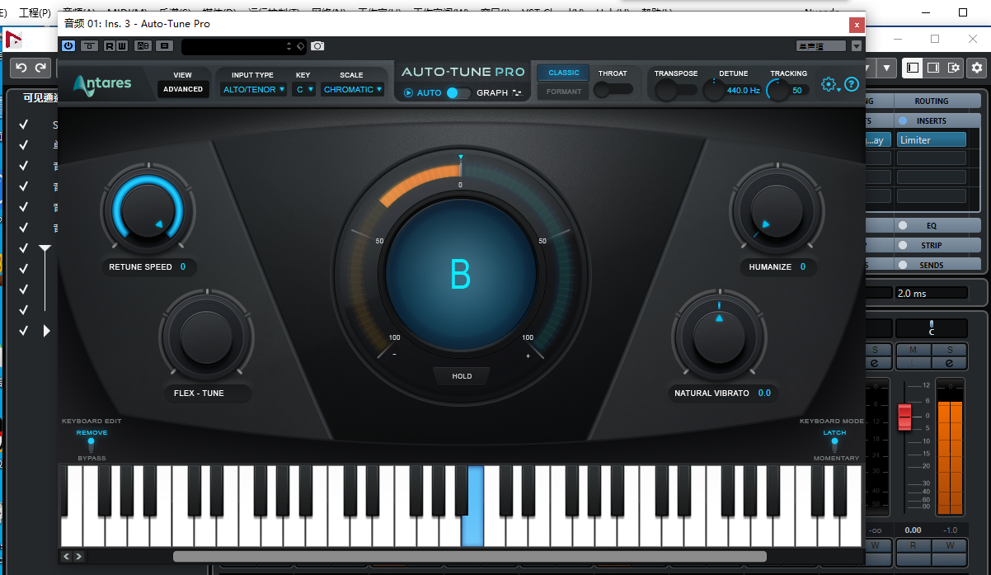Open Input Type ALTO/TENOR dropdown

point(254,89)
